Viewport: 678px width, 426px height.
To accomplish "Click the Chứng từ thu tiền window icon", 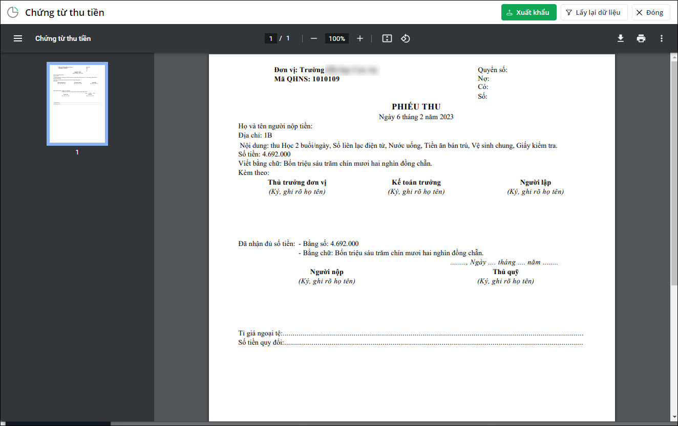I will (x=12, y=12).
